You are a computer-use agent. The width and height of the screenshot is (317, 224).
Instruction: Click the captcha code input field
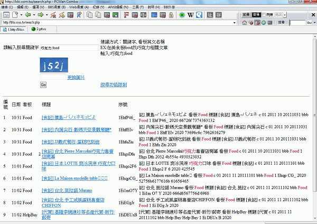click(x=53, y=77)
